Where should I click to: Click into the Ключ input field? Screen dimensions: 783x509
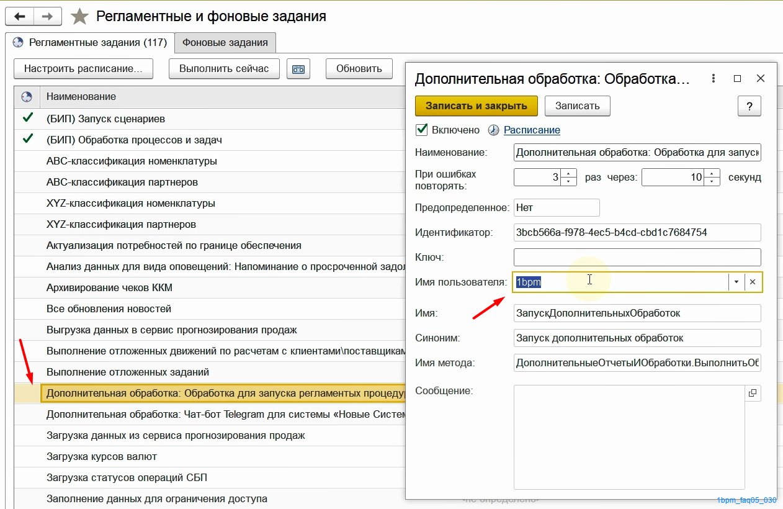637,257
